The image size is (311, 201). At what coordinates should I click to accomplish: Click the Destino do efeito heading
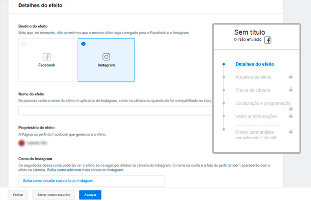click(33, 26)
